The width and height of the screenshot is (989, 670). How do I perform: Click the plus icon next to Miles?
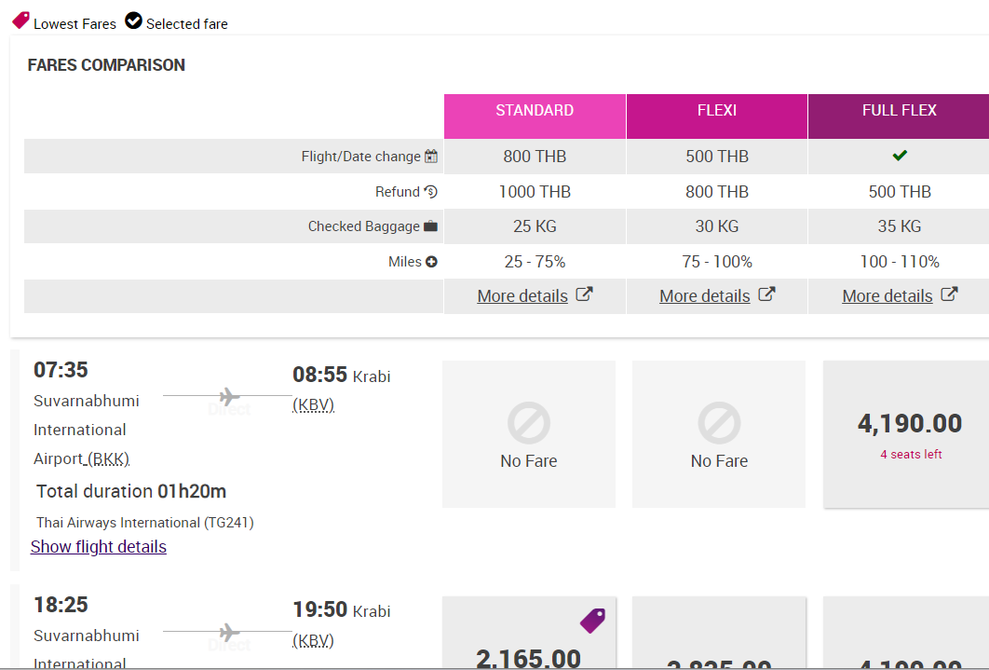[x=431, y=262]
